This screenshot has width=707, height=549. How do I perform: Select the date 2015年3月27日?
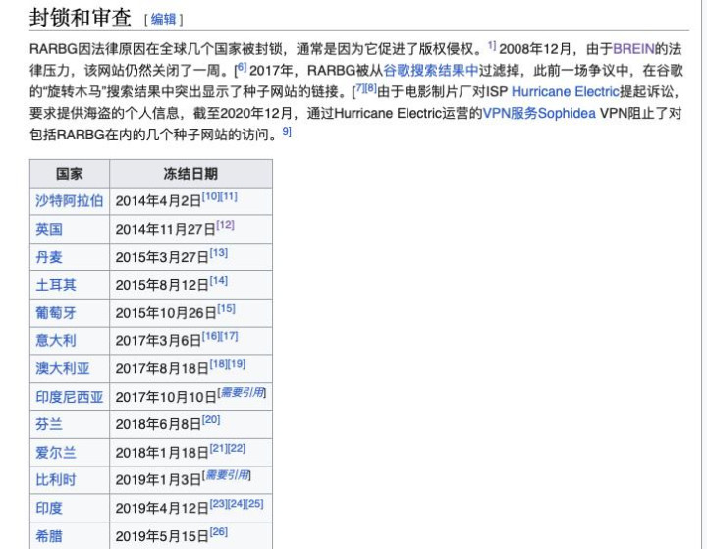coord(162,257)
